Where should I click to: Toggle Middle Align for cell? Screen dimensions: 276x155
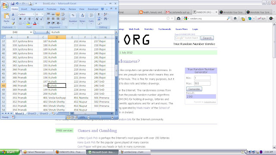coord(53,14)
